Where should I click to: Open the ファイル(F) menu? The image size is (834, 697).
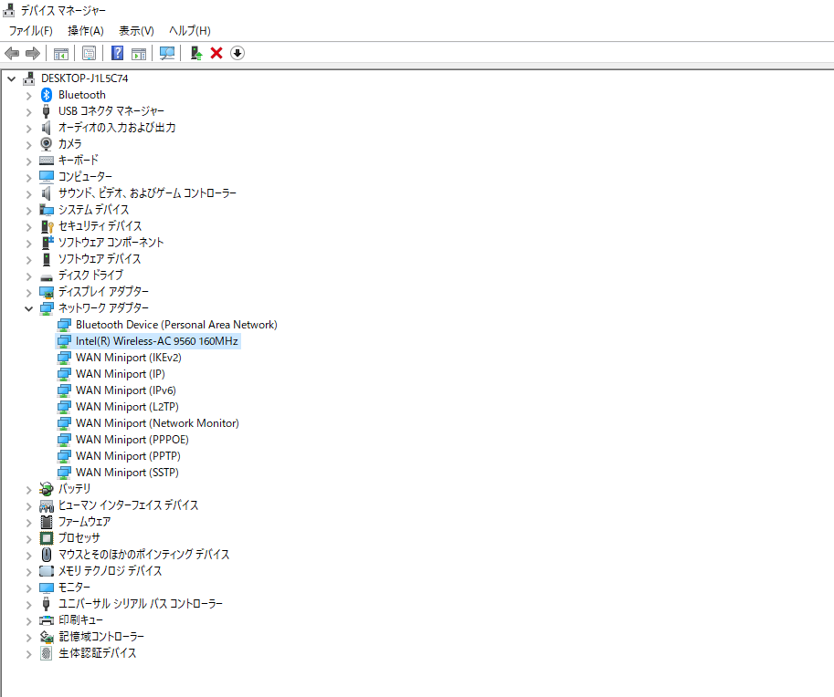[31, 31]
